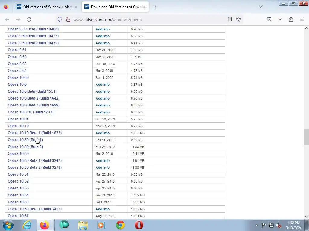The width and height of the screenshot is (309, 231).
Task: Open Opera 10.00 link
Action: pyautogui.click(x=18, y=77)
